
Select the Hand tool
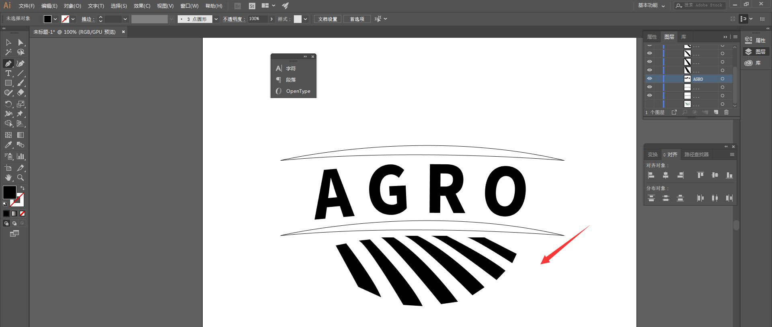(8, 178)
